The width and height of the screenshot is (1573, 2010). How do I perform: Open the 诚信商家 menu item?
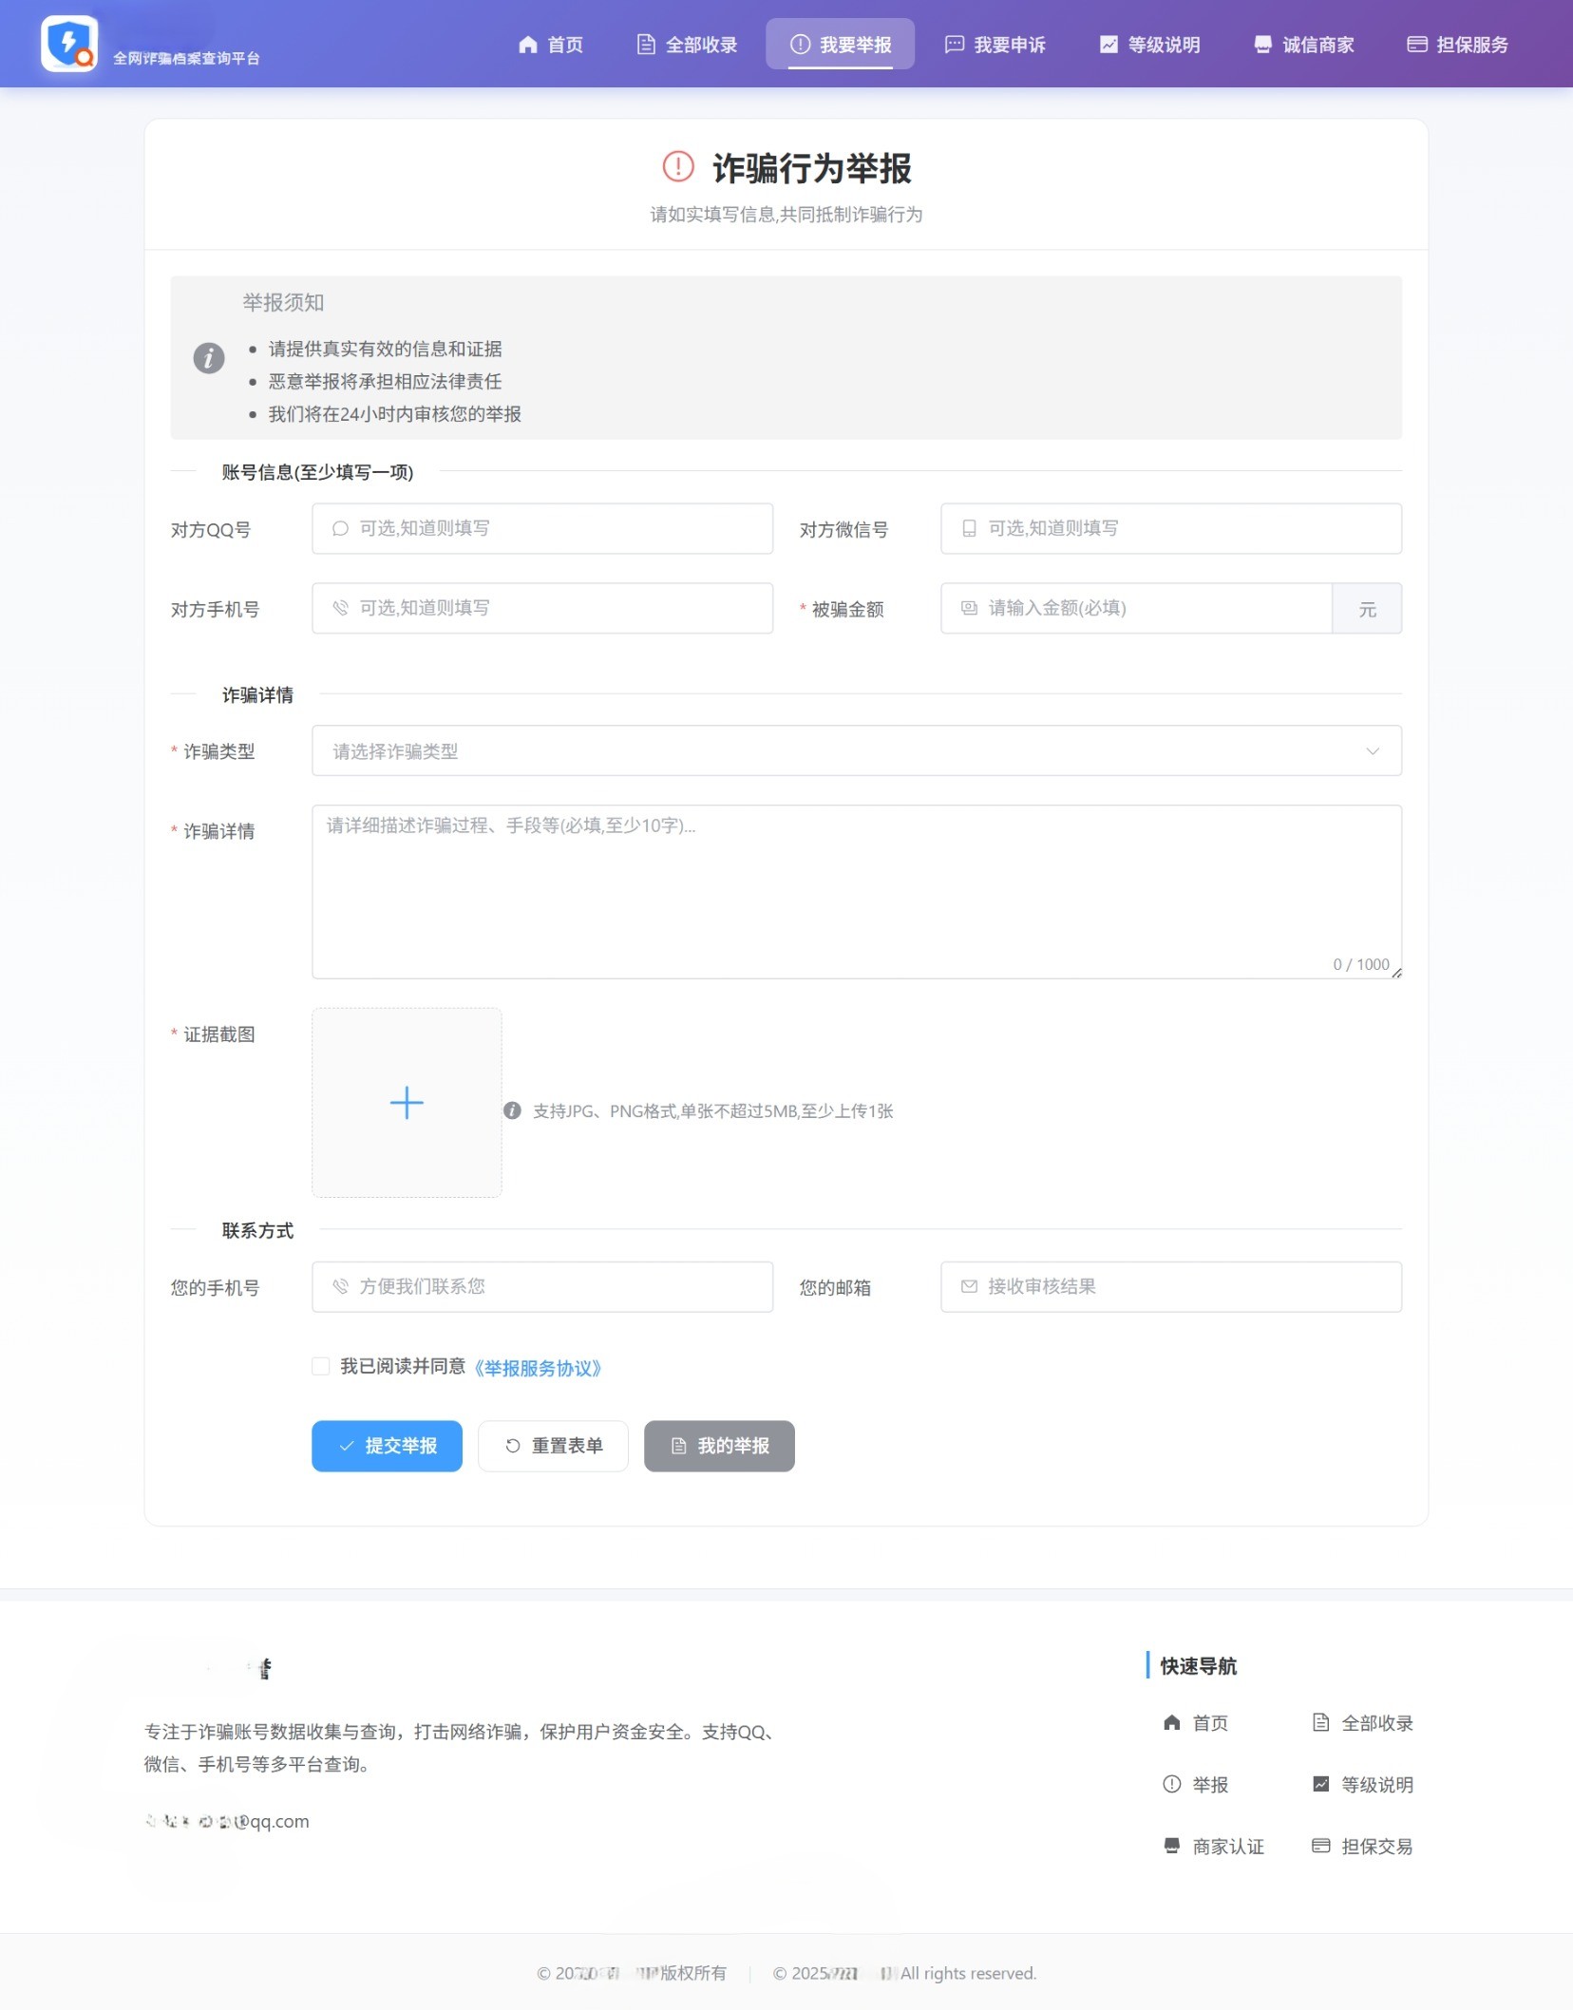click(x=1306, y=43)
